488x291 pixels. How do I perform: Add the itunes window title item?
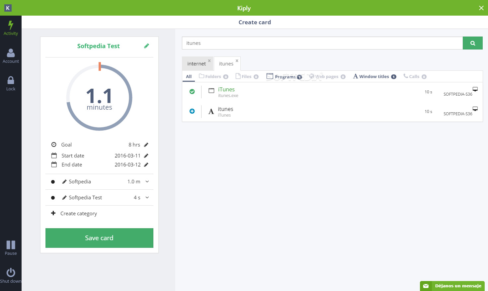[192, 111]
